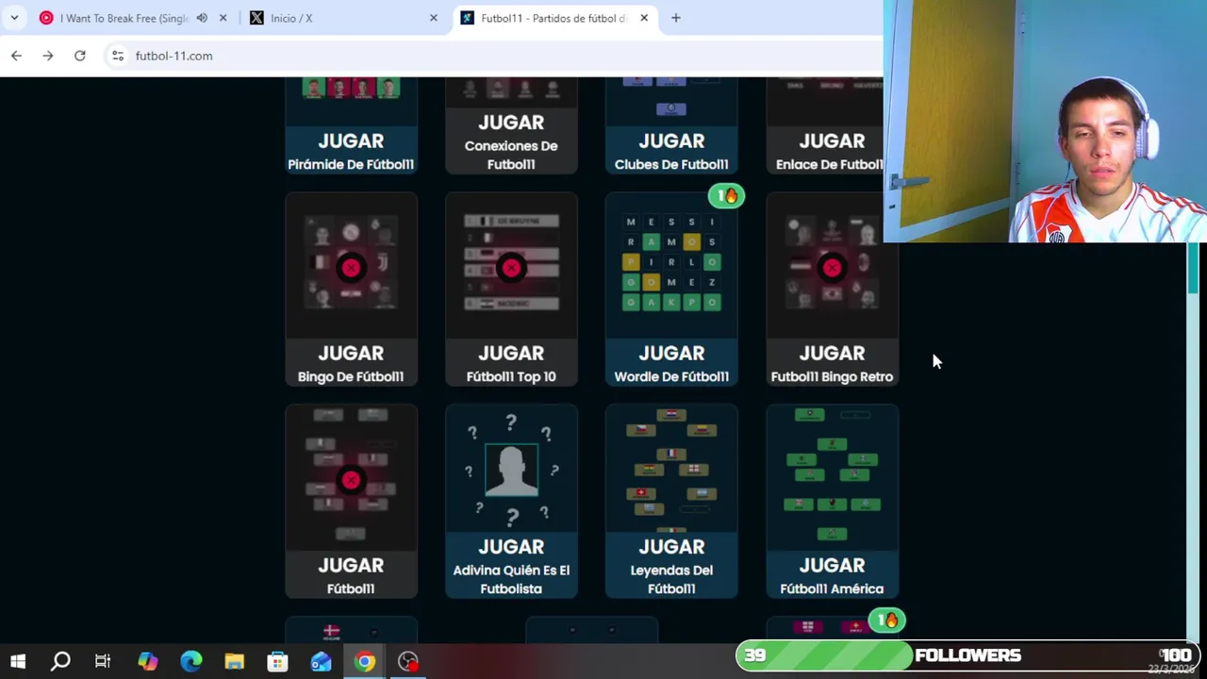Open Fútbol11 Bingo Retro game
This screenshot has height=679, width=1207.
[832, 290]
